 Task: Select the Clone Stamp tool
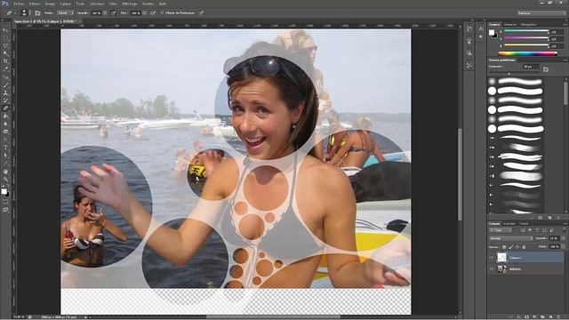coord(5,92)
